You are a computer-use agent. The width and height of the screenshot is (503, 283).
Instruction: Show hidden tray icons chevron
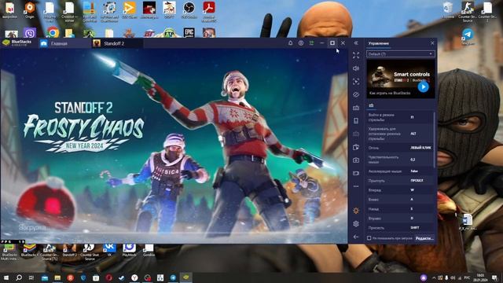pos(434,277)
